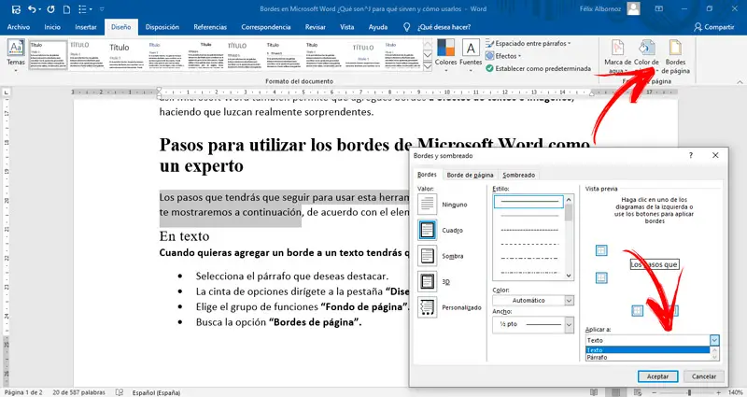Click the spelling proofing icon in the status bar
The width and height of the screenshot is (747, 397).
(120, 392)
